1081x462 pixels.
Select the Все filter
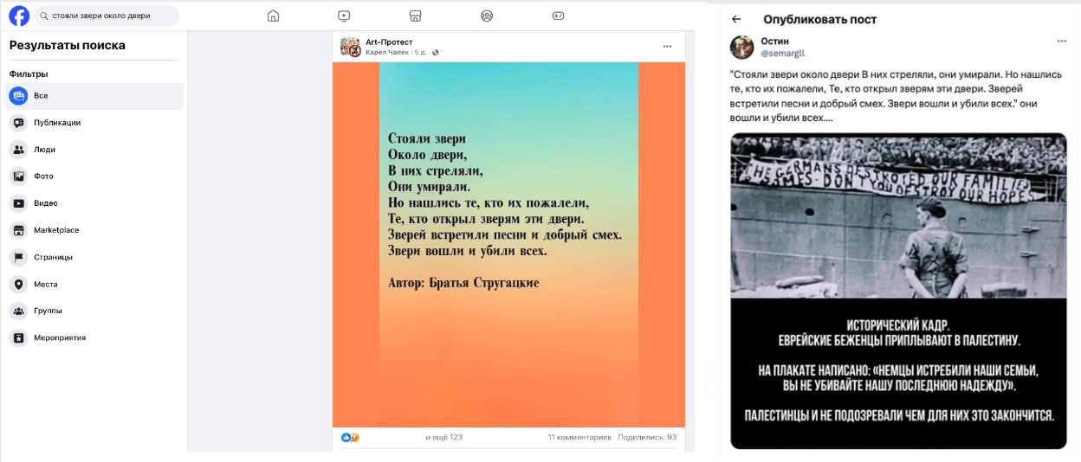click(x=95, y=96)
